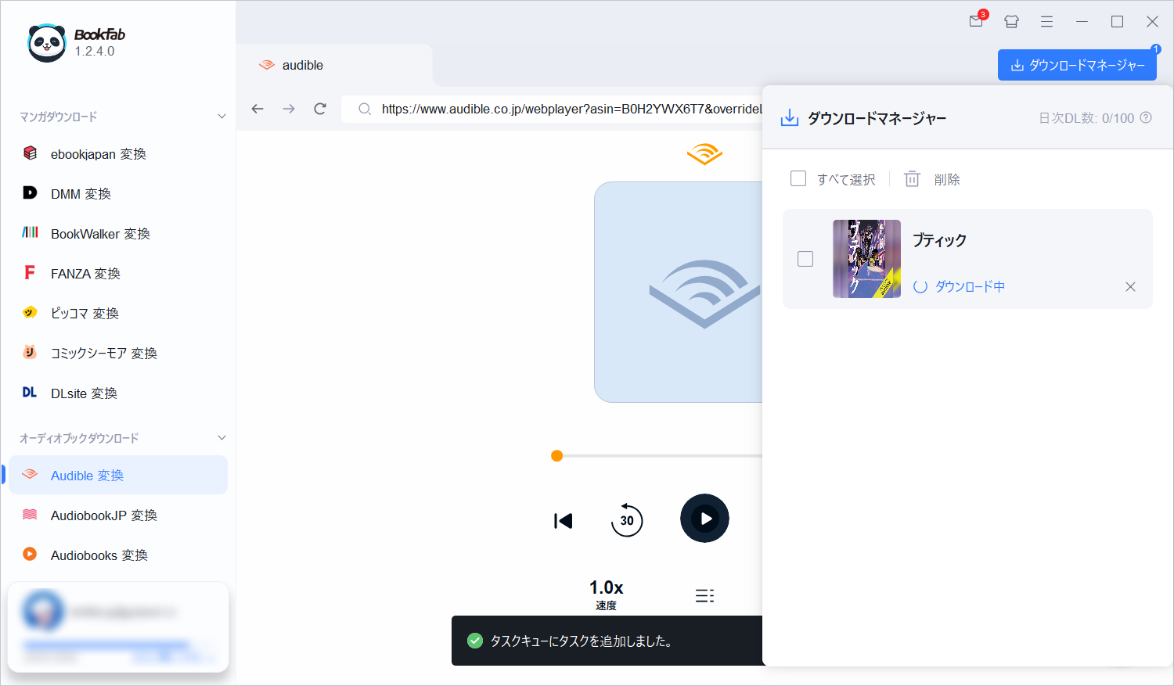Click the blurred user account card

click(x=118, y=627)
